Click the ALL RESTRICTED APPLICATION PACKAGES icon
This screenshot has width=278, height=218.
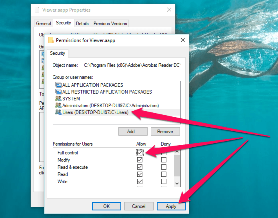58,92
